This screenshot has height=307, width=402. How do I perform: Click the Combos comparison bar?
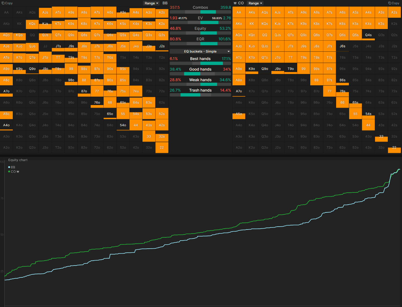[200, 12]
